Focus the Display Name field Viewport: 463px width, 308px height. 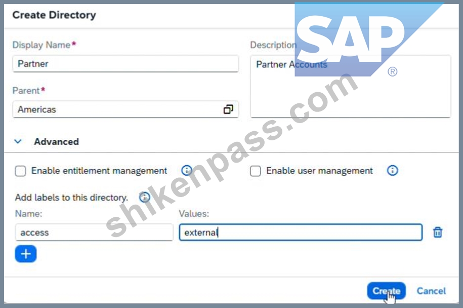tap(125, 63)
